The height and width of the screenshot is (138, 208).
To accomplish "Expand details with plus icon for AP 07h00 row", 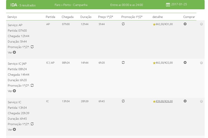I will point(185,24).
